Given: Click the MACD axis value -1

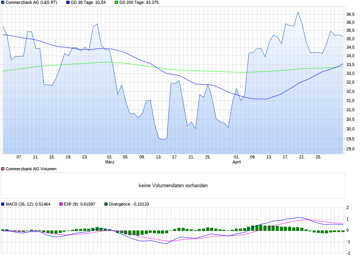Looking at the screenshot, I should click(x=348, y=242).
